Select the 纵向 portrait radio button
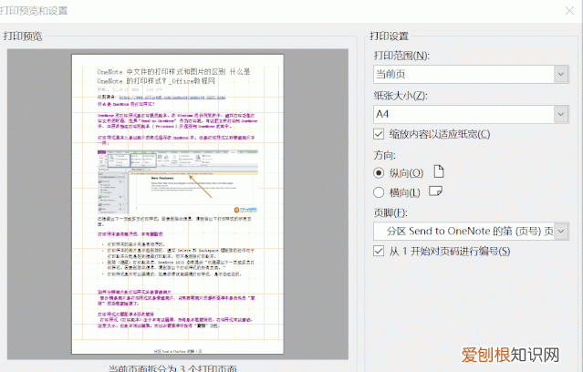The width and height of the screenshot is (583, 372). (379, 173)
